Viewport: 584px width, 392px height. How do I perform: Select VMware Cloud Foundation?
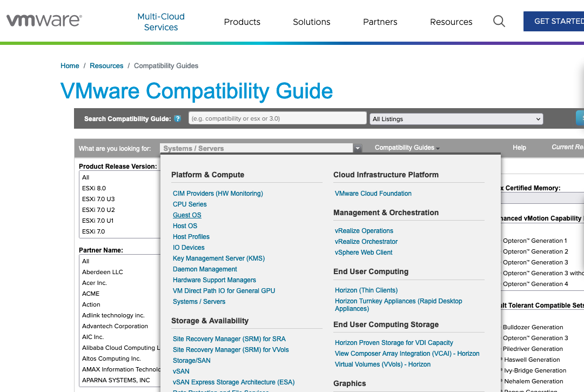point(373,194)
